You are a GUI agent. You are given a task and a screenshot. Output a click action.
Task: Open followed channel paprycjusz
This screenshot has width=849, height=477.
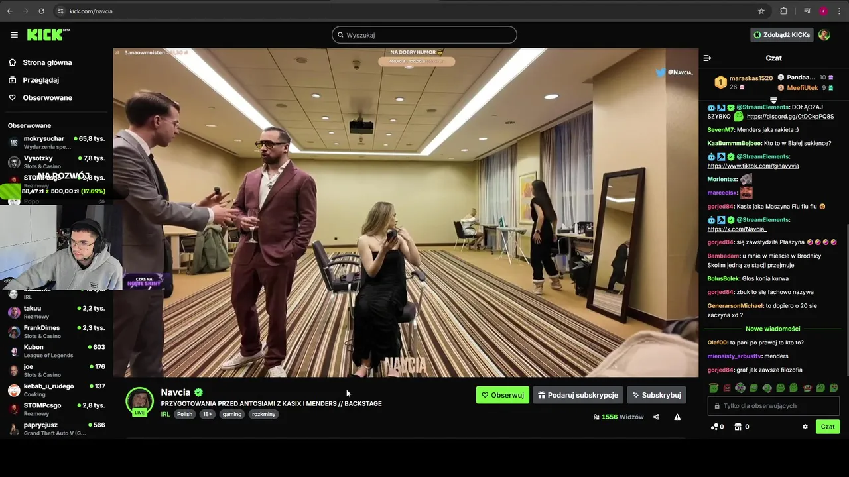coord(56,429)
